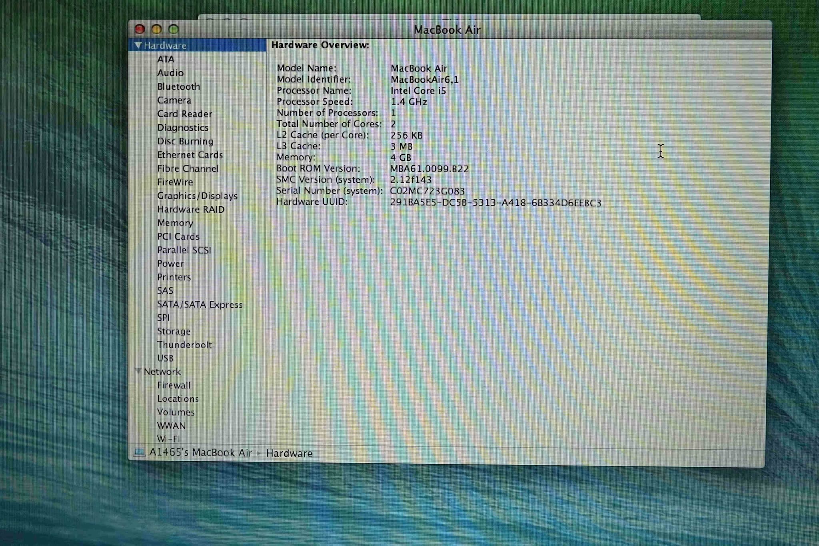
Task: Open the Bluetooth section
Action: 178,86
